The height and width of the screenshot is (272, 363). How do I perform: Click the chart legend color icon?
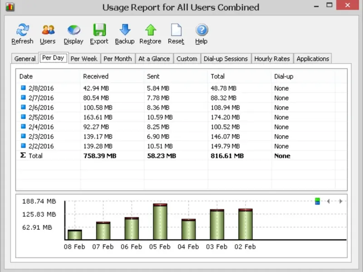tap(317, 201)
